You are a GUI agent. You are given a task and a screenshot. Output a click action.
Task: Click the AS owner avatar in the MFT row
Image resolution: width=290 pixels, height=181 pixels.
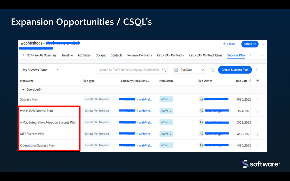click(x=201, y=134)
